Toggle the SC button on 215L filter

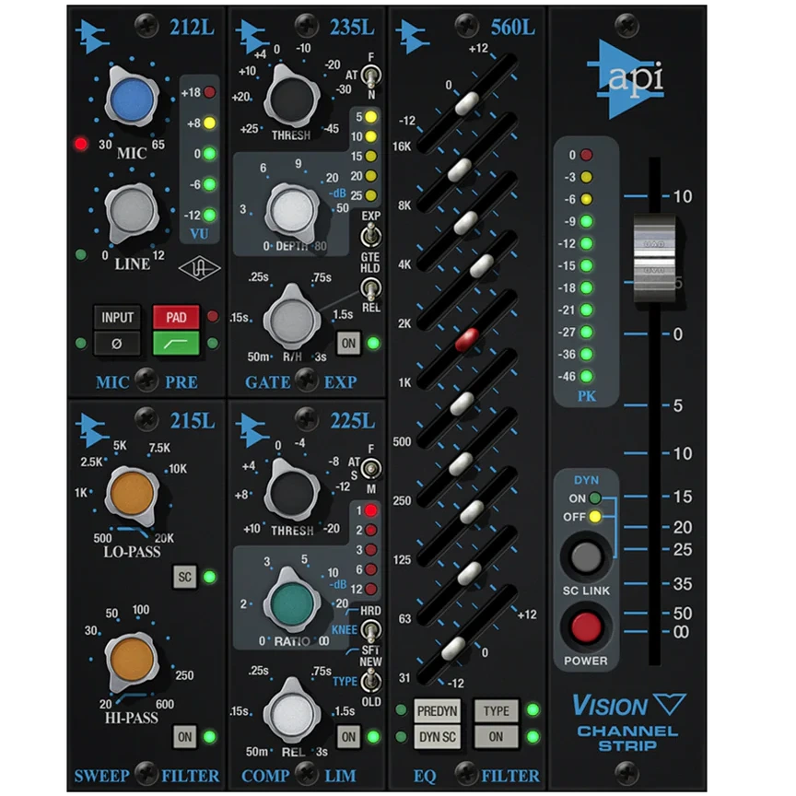click(x=185, y=578)
